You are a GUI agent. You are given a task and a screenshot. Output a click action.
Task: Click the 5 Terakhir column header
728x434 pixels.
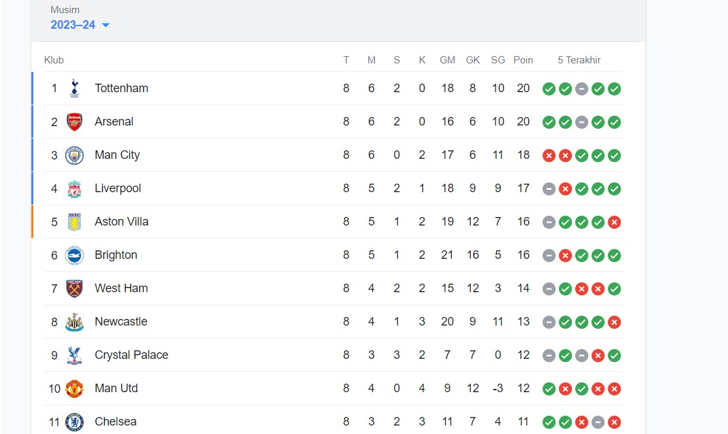pos(579,60)
